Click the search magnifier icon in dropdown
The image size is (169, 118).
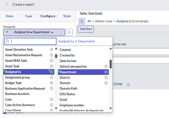pos(8,41)
